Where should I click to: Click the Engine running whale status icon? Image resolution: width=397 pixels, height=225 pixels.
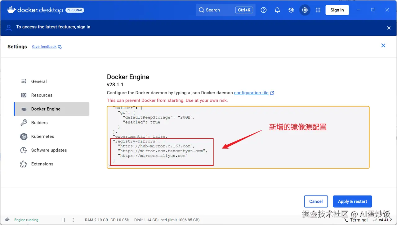7,220
